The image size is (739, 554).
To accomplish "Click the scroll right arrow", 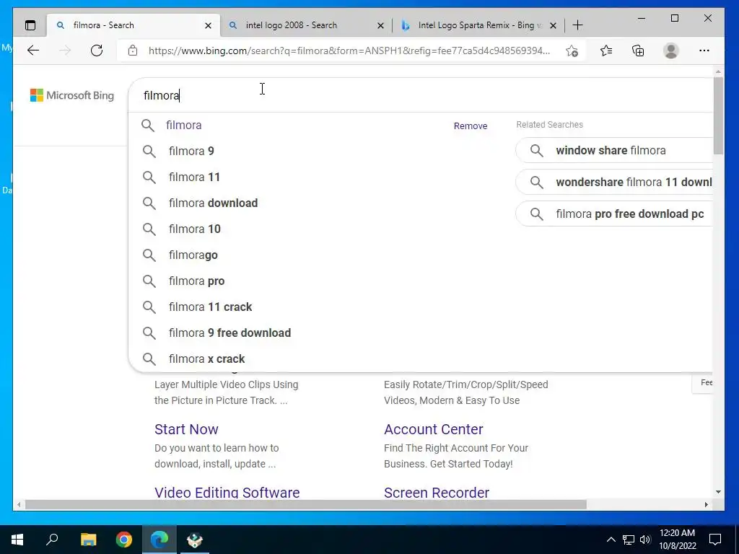I will click(x=706, y=504).
